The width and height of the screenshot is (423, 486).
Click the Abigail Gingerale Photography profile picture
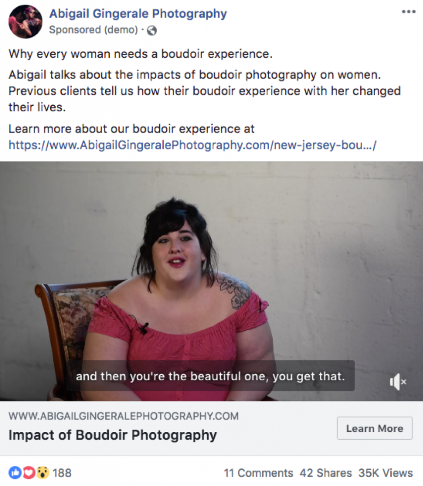click(x=25, y=21)
